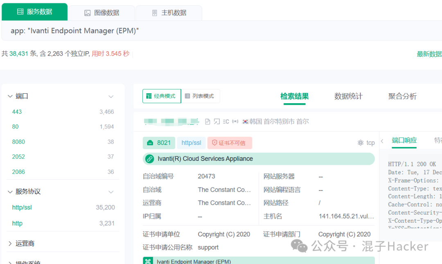Image resolution: width=442 pixels, height=264 pixels.
Task: Filter by port 443
Action: (x=17, y=112)
